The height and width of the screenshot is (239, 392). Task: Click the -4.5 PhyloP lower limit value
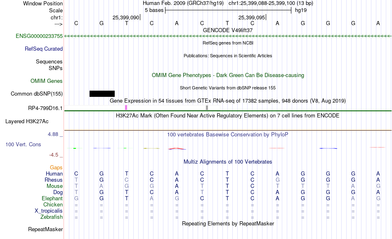pos(54,155)
